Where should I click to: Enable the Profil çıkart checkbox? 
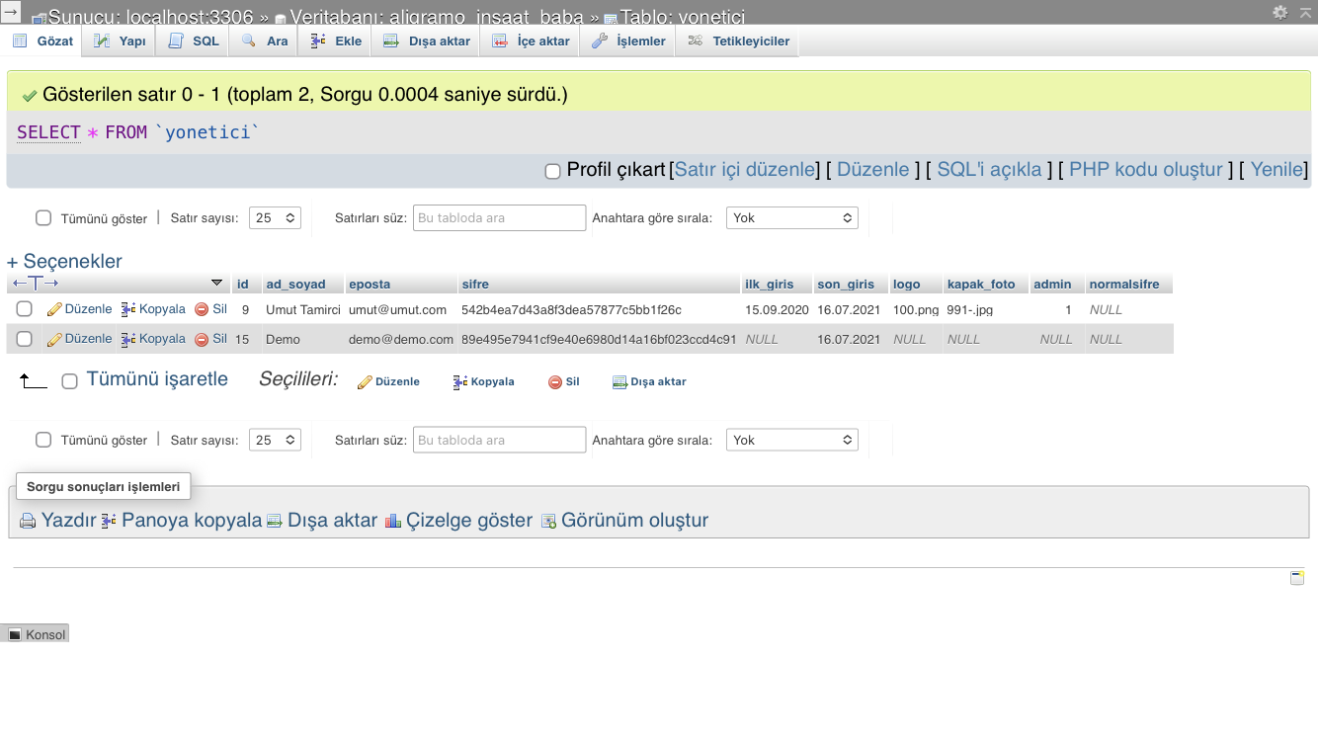coord(553,171)
